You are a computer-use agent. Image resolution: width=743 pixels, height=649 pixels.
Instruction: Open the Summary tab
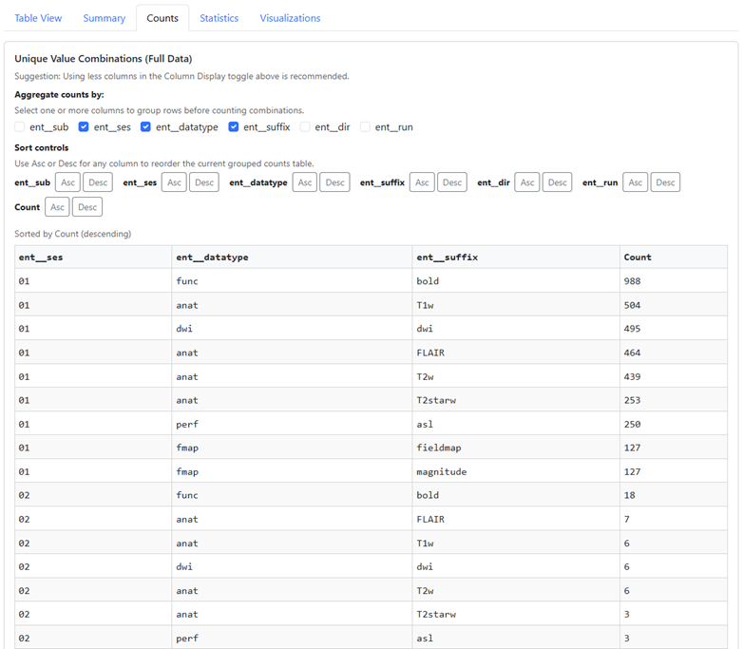105,18
